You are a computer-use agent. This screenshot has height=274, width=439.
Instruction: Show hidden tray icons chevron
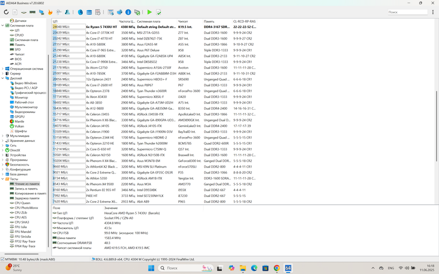tap(373, 268)
